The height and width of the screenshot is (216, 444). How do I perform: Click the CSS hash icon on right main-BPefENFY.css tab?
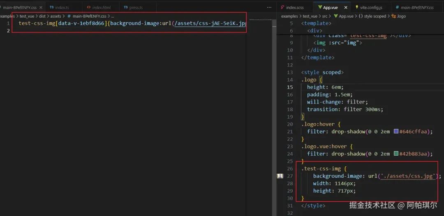(397, 7)
